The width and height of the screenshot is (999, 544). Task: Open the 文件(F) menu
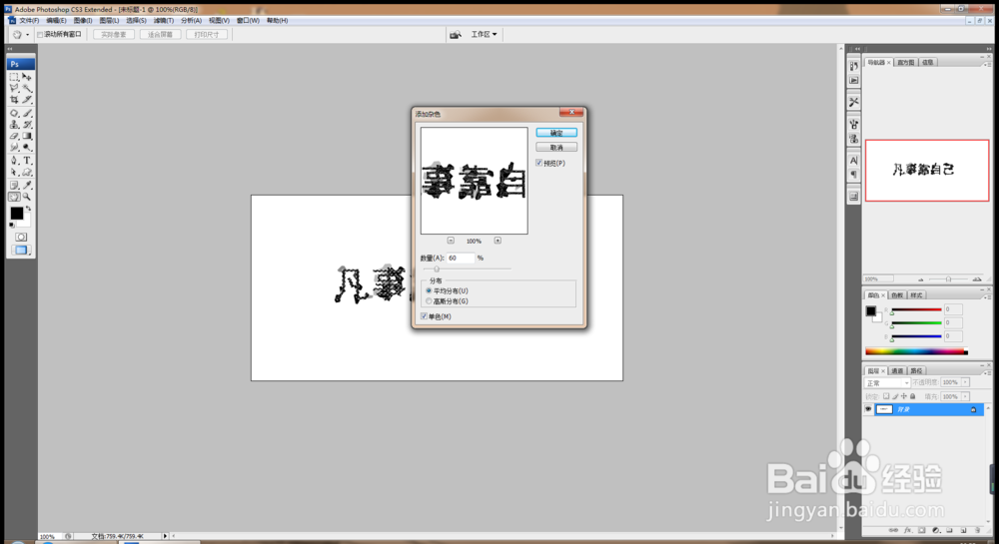29,20
